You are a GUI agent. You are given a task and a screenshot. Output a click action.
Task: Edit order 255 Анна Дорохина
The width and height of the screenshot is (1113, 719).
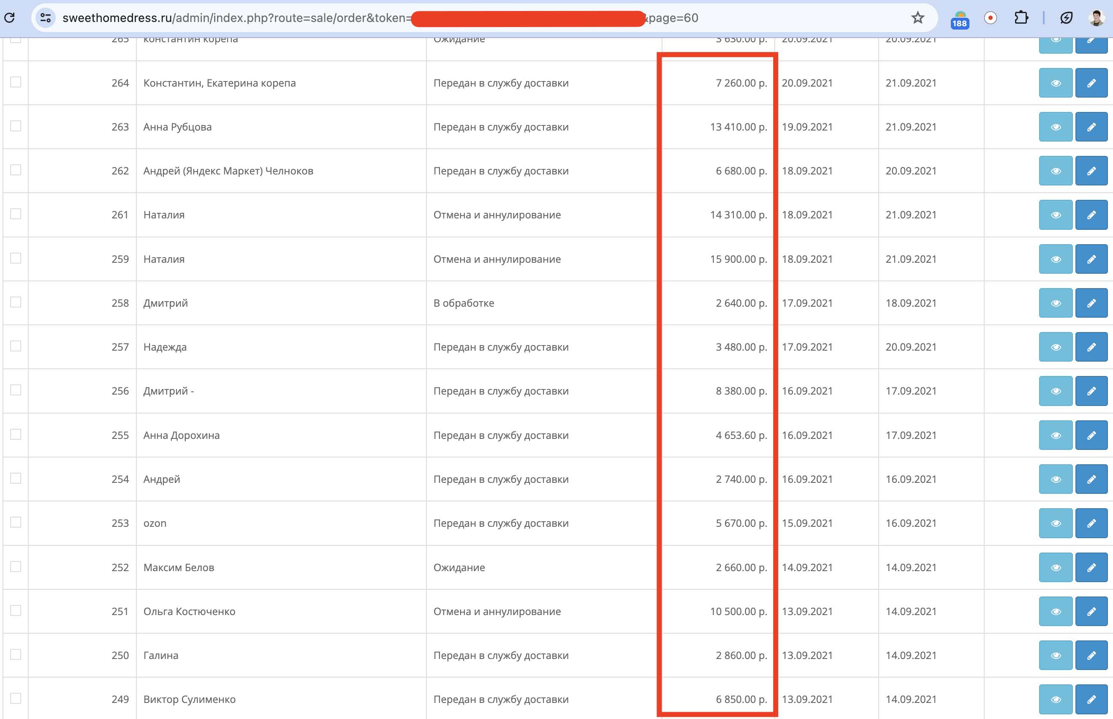pos(1091,436)
